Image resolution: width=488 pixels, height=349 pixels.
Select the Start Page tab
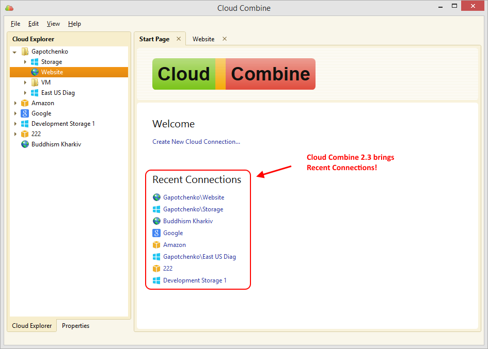154,39
